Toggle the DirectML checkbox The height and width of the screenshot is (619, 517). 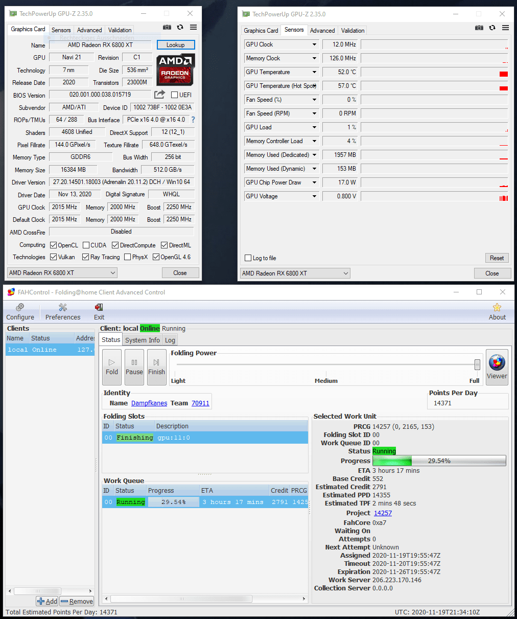[164, 245]
